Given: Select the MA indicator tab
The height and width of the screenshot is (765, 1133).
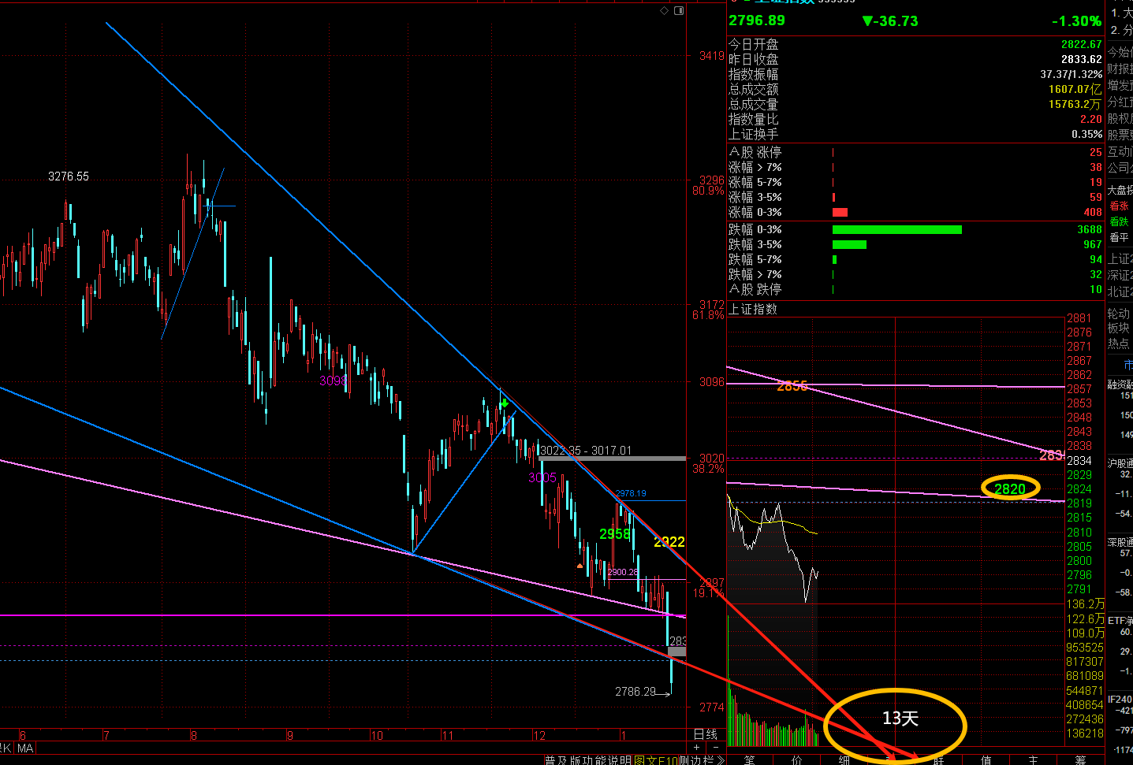Looking at the screenshot, I should point(25,748).
